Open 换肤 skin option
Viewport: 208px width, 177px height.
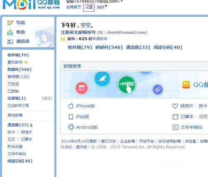(101, 7)
